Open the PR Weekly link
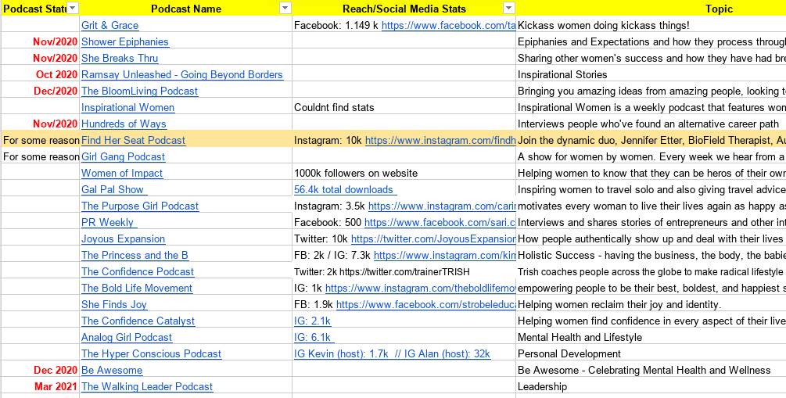Viewport: 786px width, 398px height. [x=109, y=223]
